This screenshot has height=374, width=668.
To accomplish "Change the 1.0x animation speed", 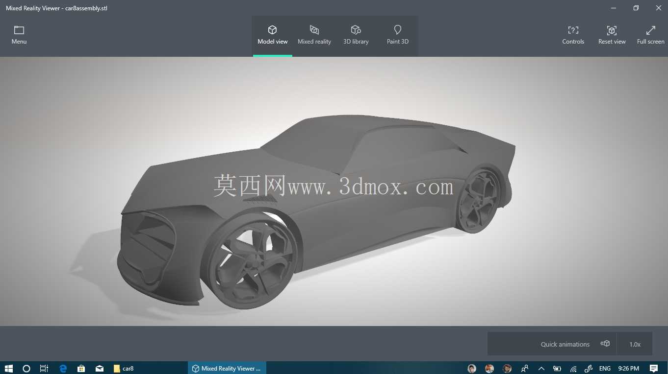I will 635,344.
